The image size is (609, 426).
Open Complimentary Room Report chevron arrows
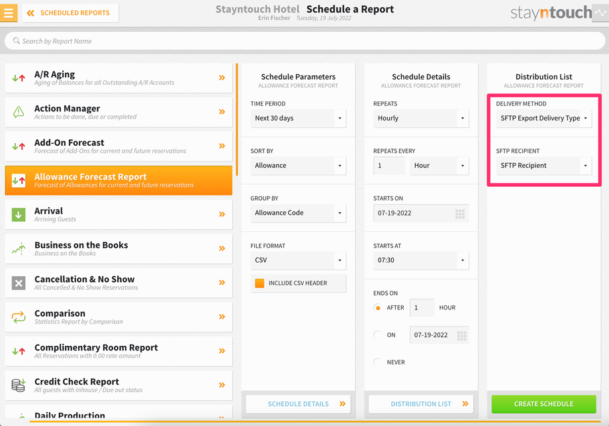pos(222,351)
